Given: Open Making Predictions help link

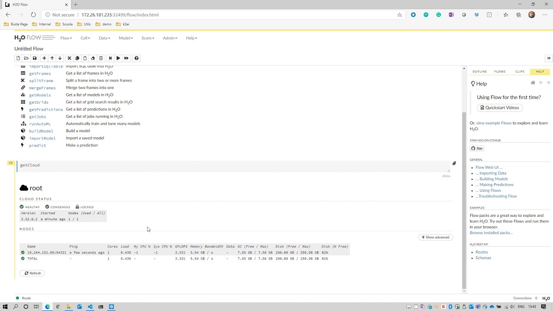Looking at the screenshot, I should (x=495, y=184).
